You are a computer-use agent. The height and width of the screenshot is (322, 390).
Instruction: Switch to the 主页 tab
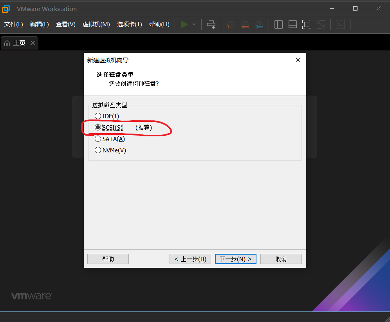pos(20,43)
